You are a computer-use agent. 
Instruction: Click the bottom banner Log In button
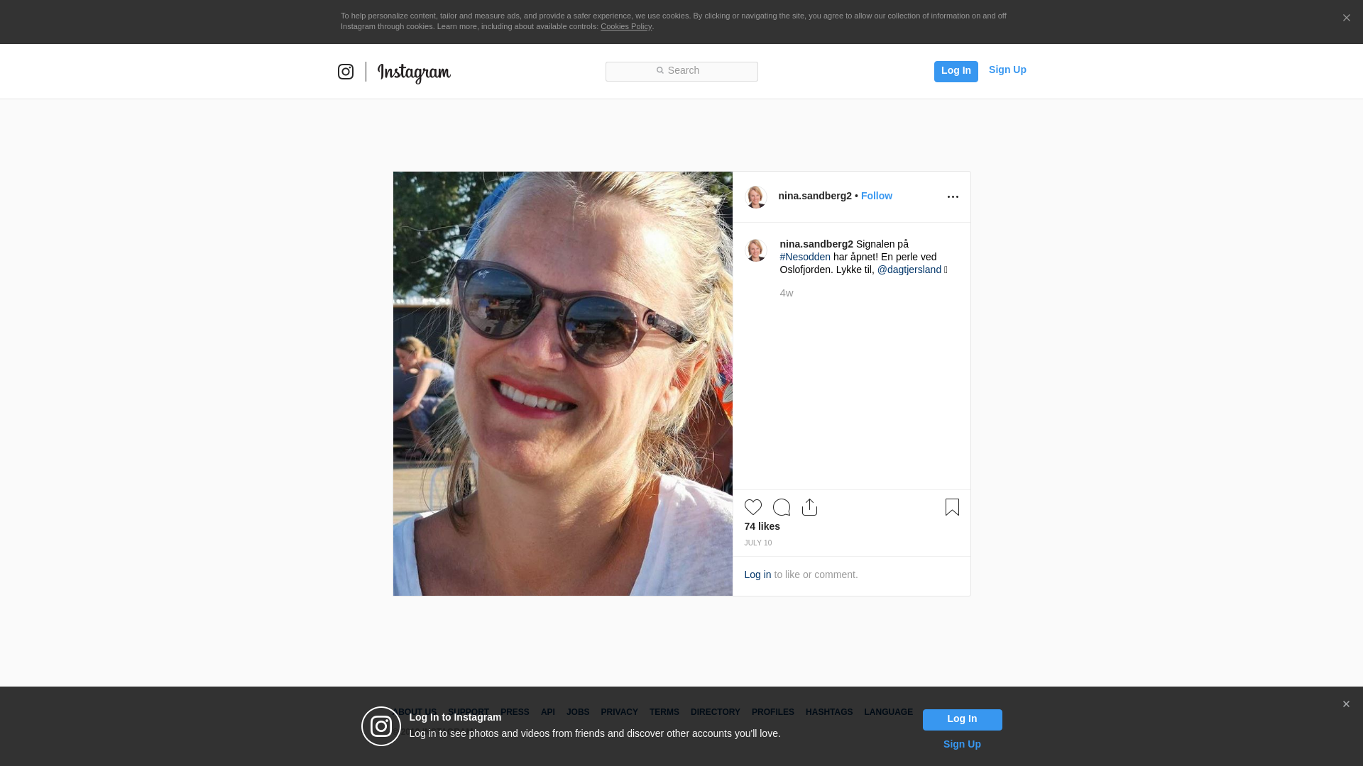pyautogui.click(x=963, y=720)
